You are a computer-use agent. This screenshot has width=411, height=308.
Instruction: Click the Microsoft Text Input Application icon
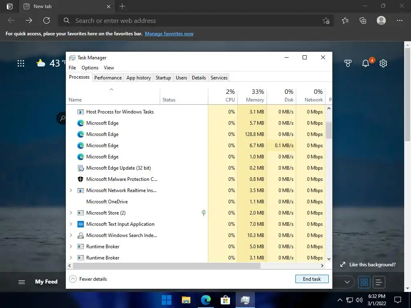click(80, 224)
